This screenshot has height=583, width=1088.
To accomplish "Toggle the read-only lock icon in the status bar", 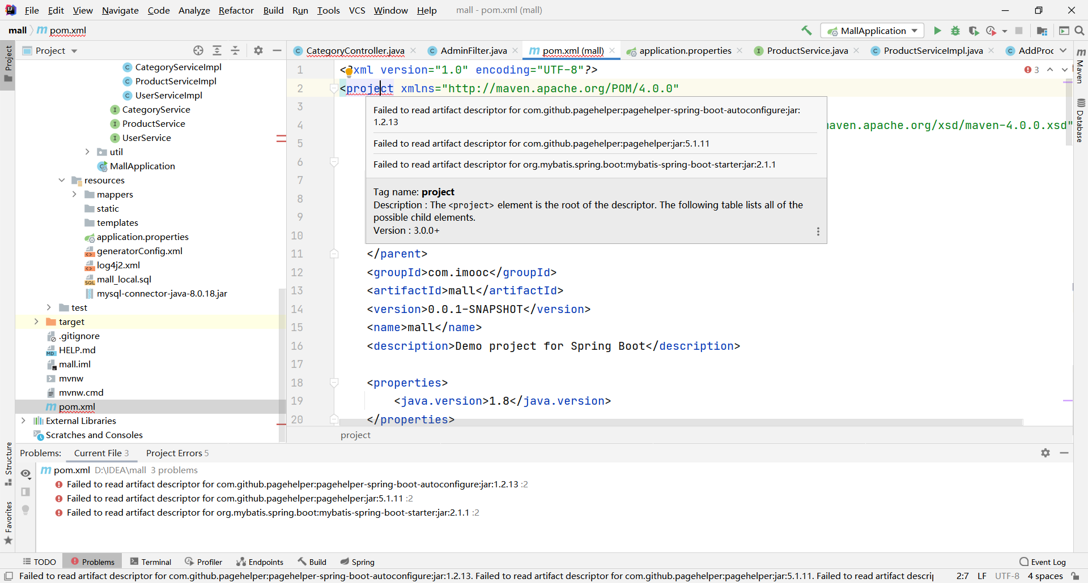I will coord(1076,576).
